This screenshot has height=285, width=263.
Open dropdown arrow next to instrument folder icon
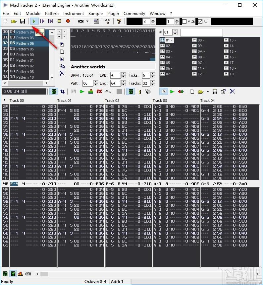pyautogui.click(x=208, y=92)
